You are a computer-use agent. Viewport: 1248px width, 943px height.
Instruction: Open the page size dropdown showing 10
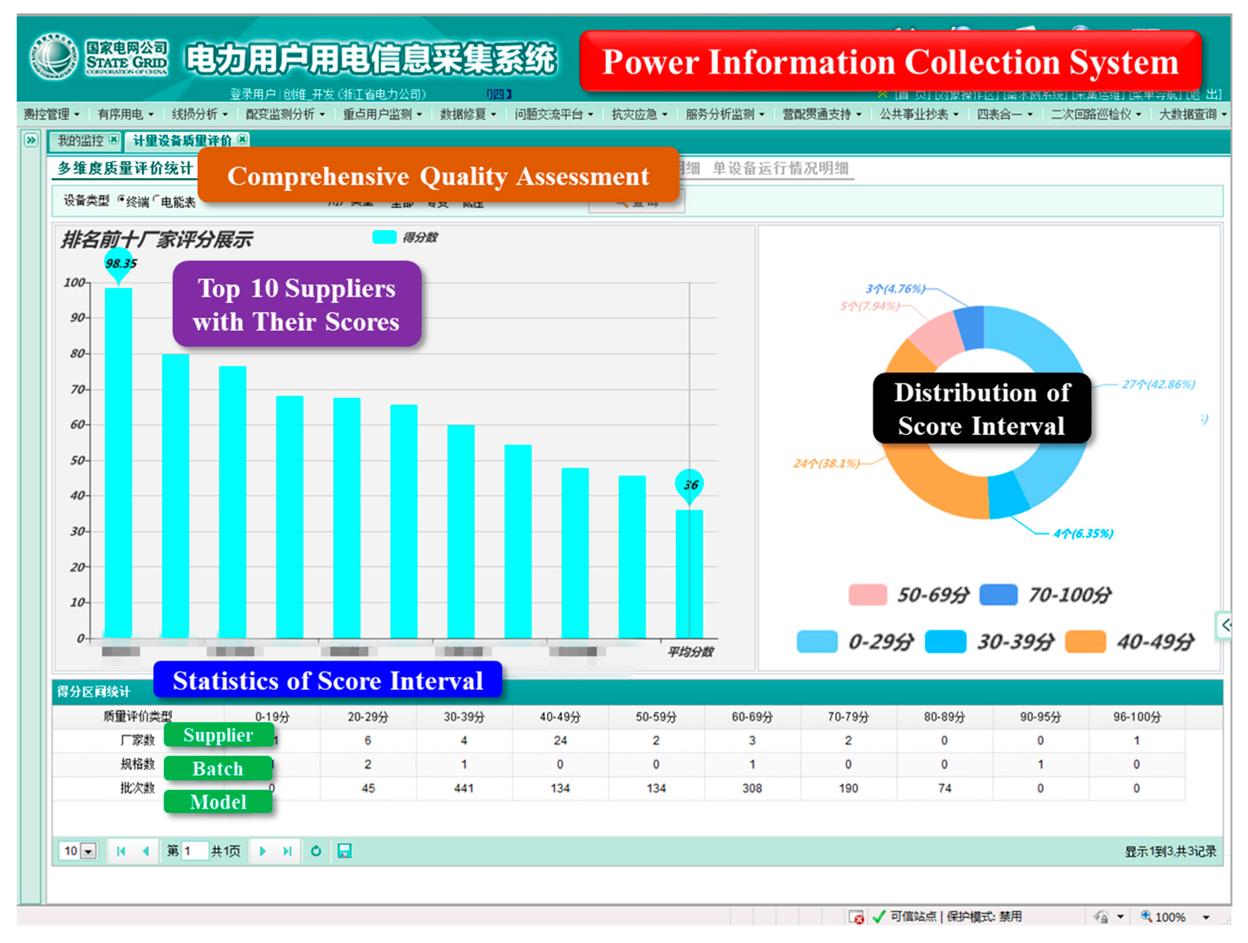(89, 851)
